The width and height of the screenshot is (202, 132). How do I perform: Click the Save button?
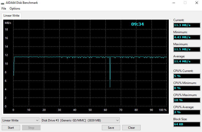[111, 128]
